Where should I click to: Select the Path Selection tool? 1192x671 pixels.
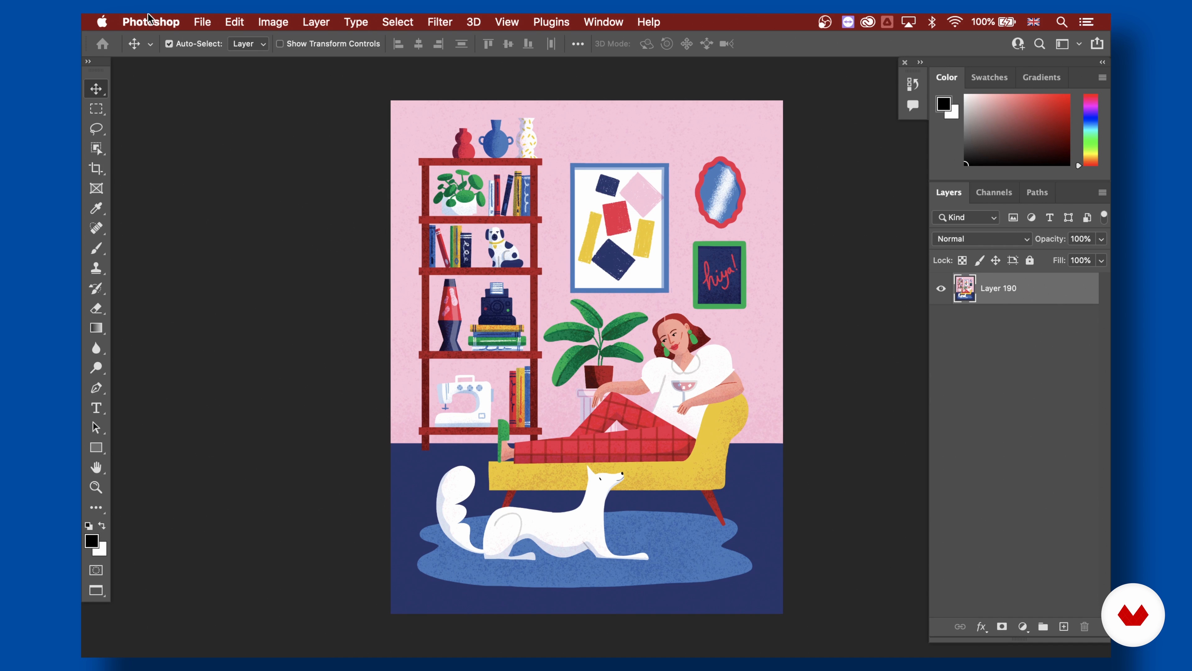pyautogui.click(x=96, y=428)
